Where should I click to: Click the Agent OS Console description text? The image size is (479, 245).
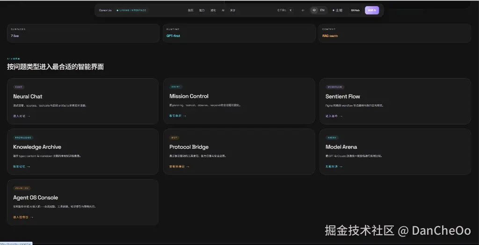click(54, 207)
